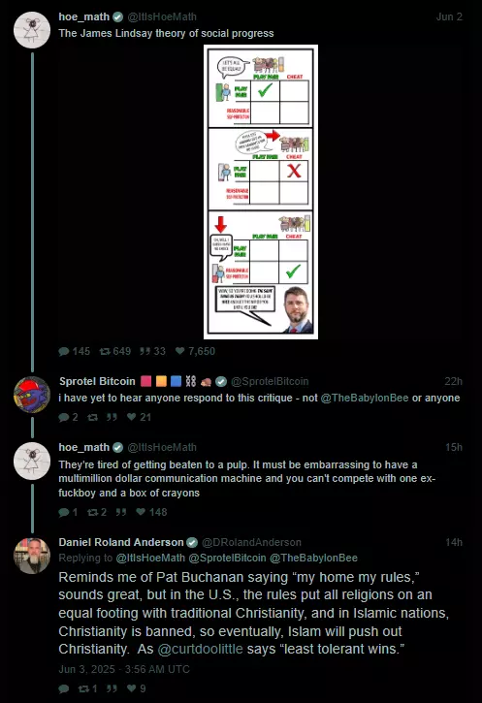Open the @TheBabylonBee mention in Sprotel's reply

point(365,399)
